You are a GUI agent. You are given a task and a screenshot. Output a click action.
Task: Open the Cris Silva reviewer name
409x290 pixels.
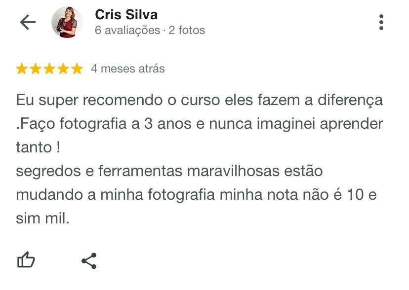click(126, 15)
